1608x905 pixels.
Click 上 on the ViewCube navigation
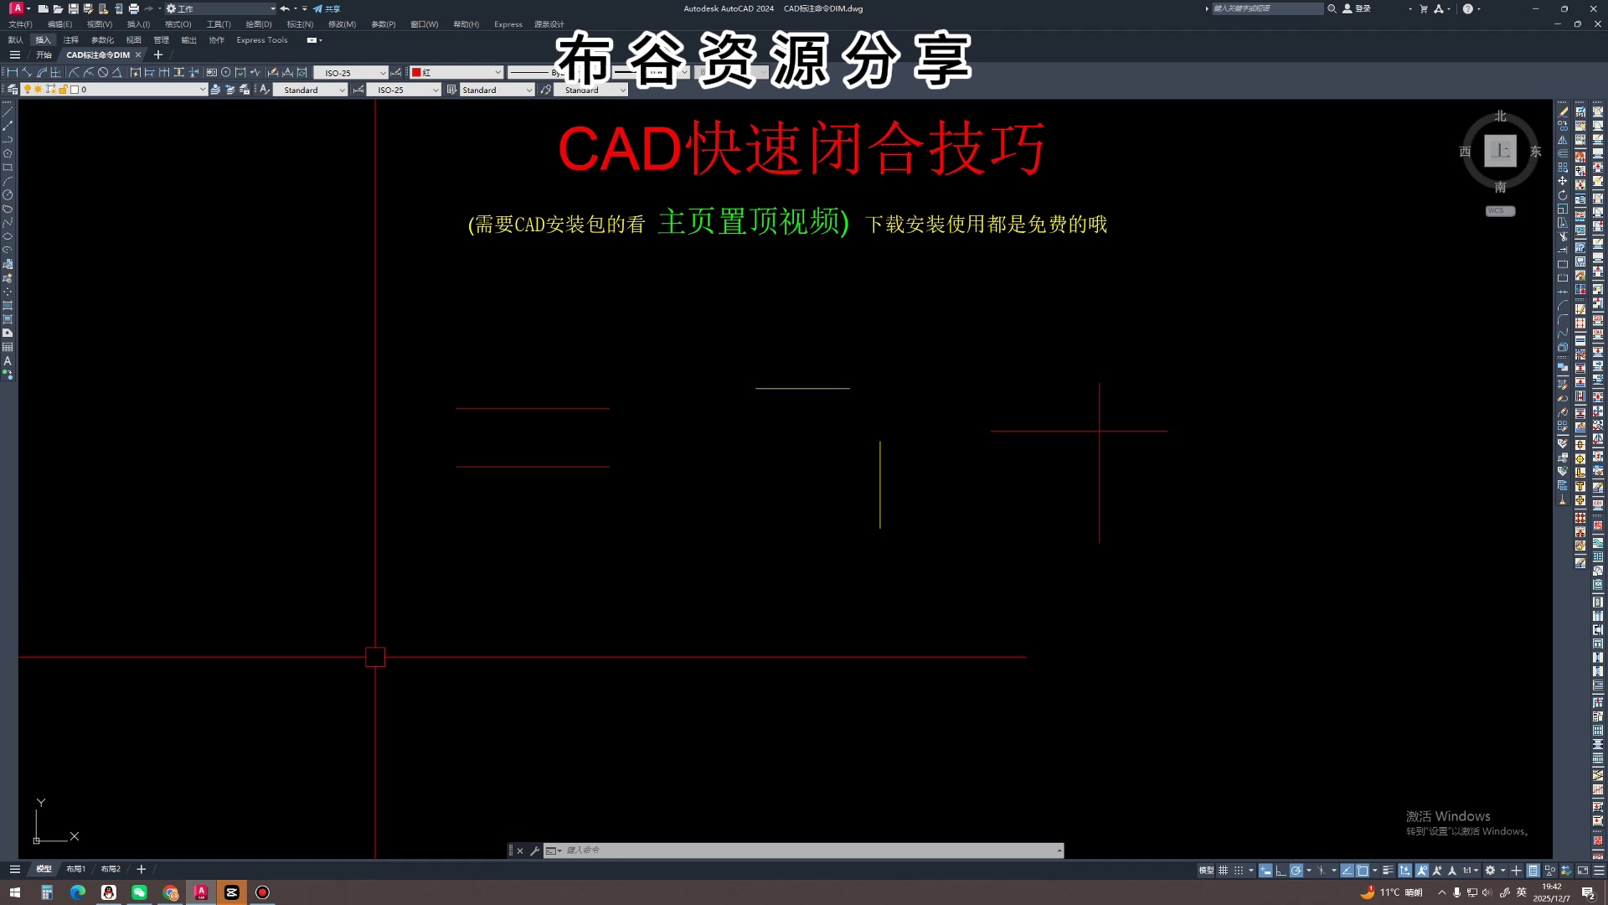(1500, 151)
